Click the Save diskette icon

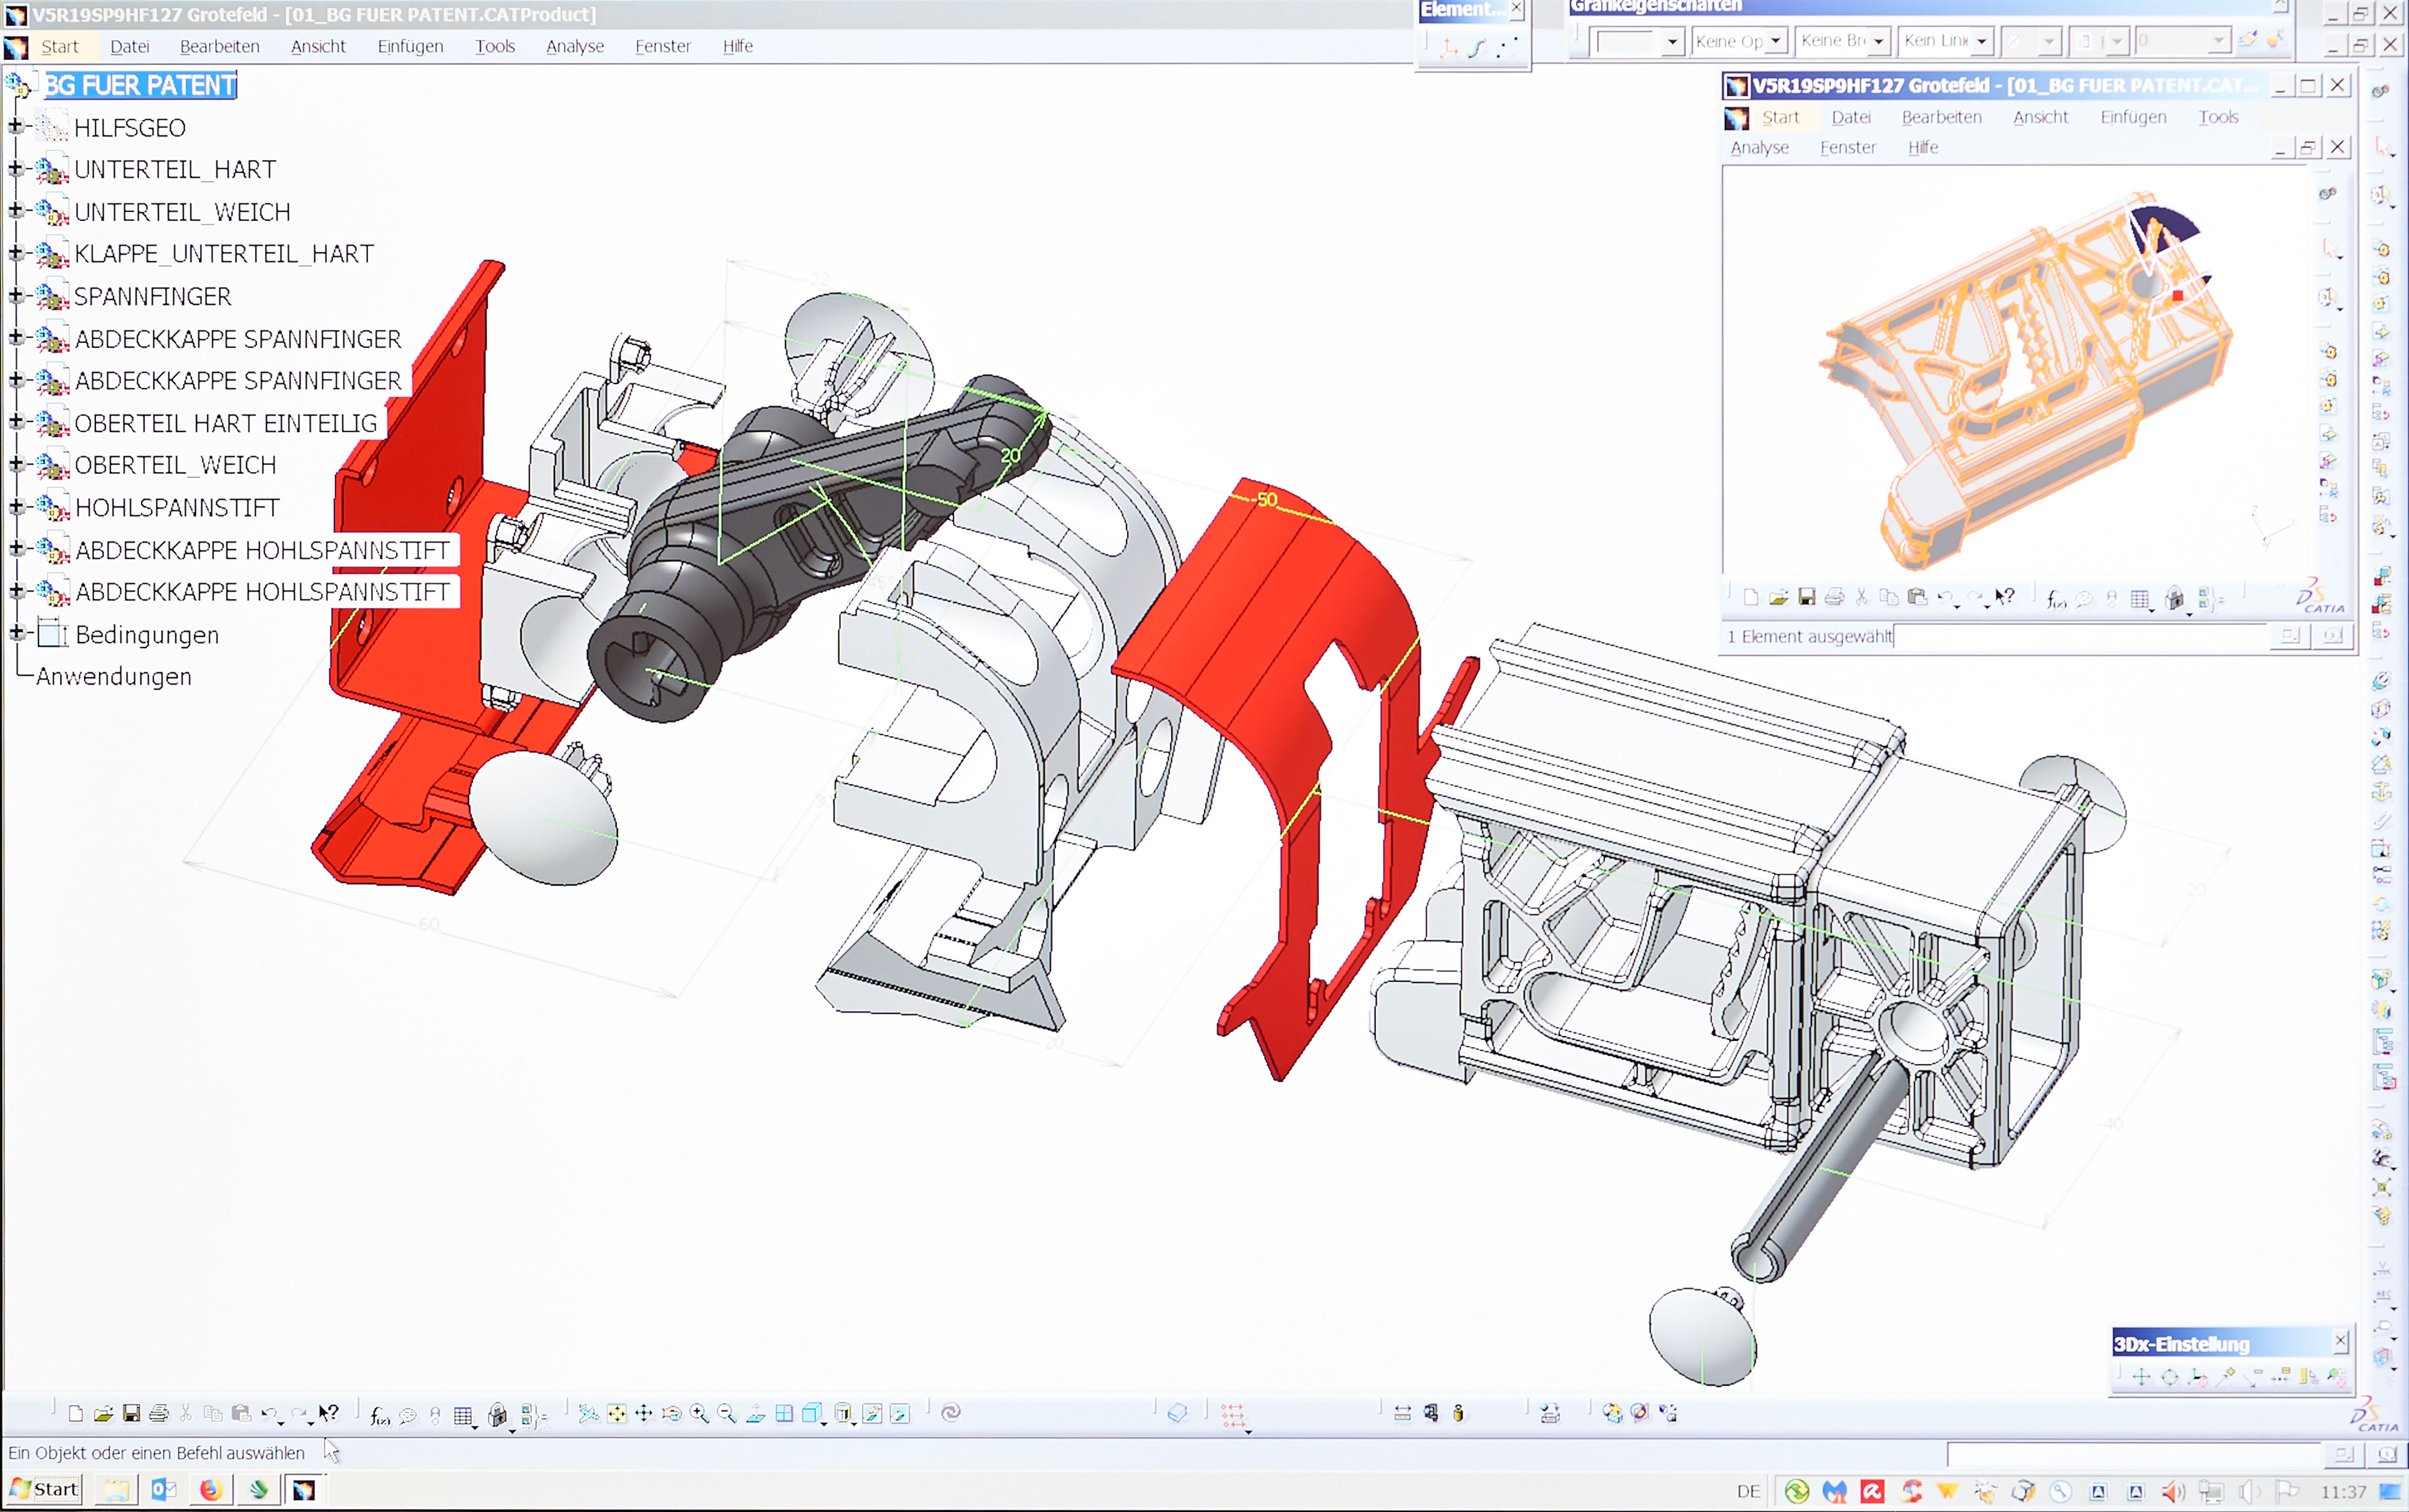pos(131,1413)
